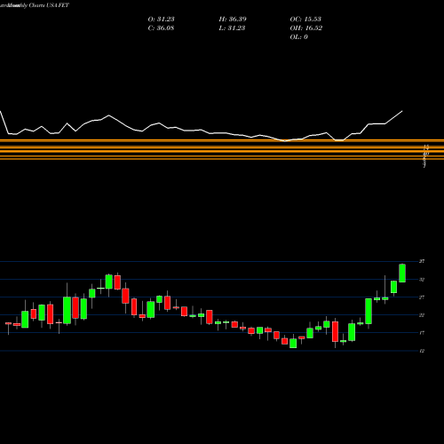Click the low value 'L: 31.23'
Image resolution: width=444 pixels, height=444 pixels.
click(232, 28)
